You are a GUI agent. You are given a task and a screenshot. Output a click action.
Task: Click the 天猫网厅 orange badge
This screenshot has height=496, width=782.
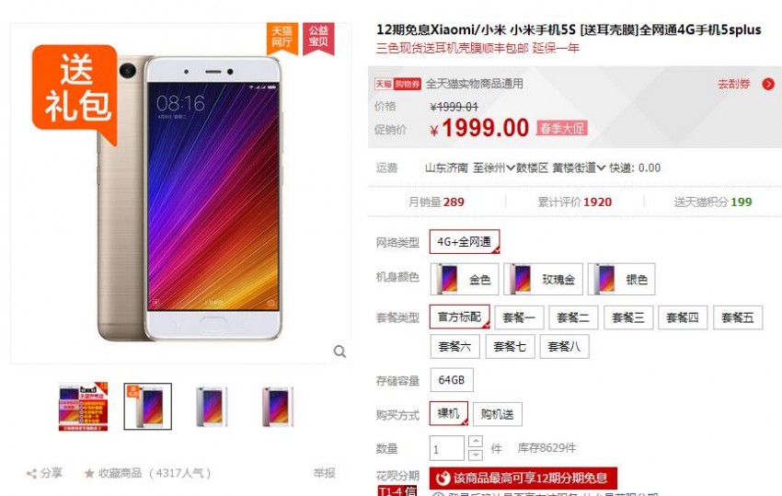point(282,38)
